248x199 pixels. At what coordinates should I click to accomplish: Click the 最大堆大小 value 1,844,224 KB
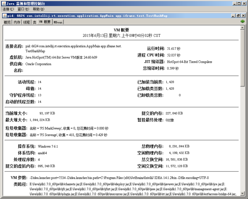pos(40,120)
